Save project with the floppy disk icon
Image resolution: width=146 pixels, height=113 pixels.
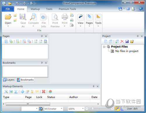tap(127, 41)
